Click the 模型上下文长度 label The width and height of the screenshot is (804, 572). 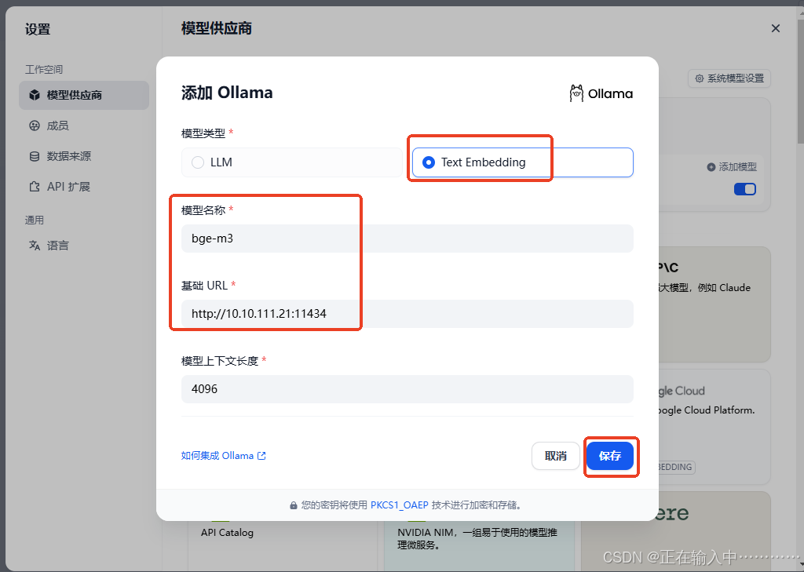220,361
